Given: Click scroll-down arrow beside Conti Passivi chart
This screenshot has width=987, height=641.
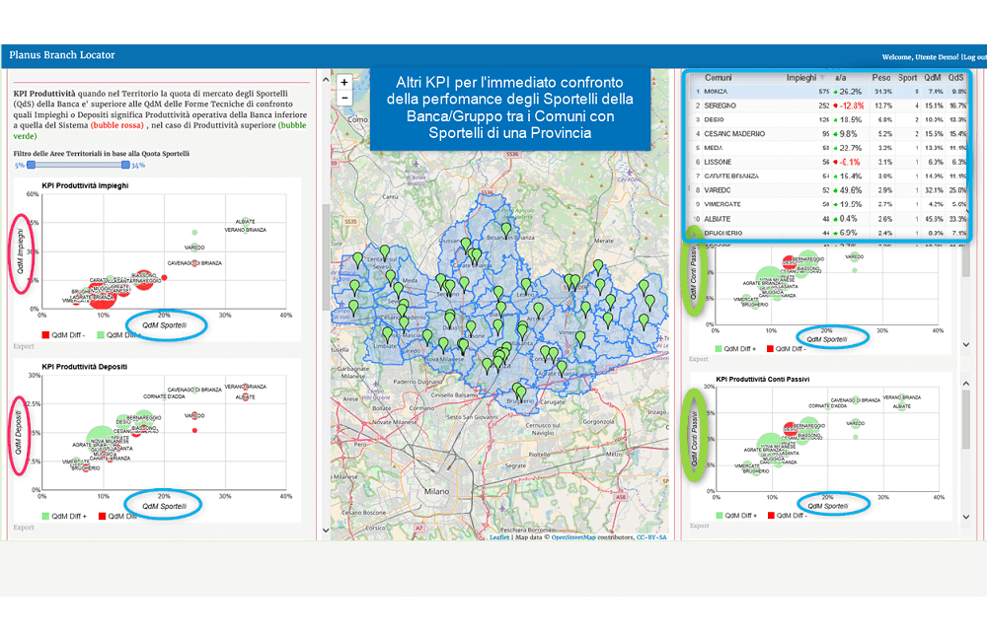Looking at the screenshot, I should [x=966, y=517].
